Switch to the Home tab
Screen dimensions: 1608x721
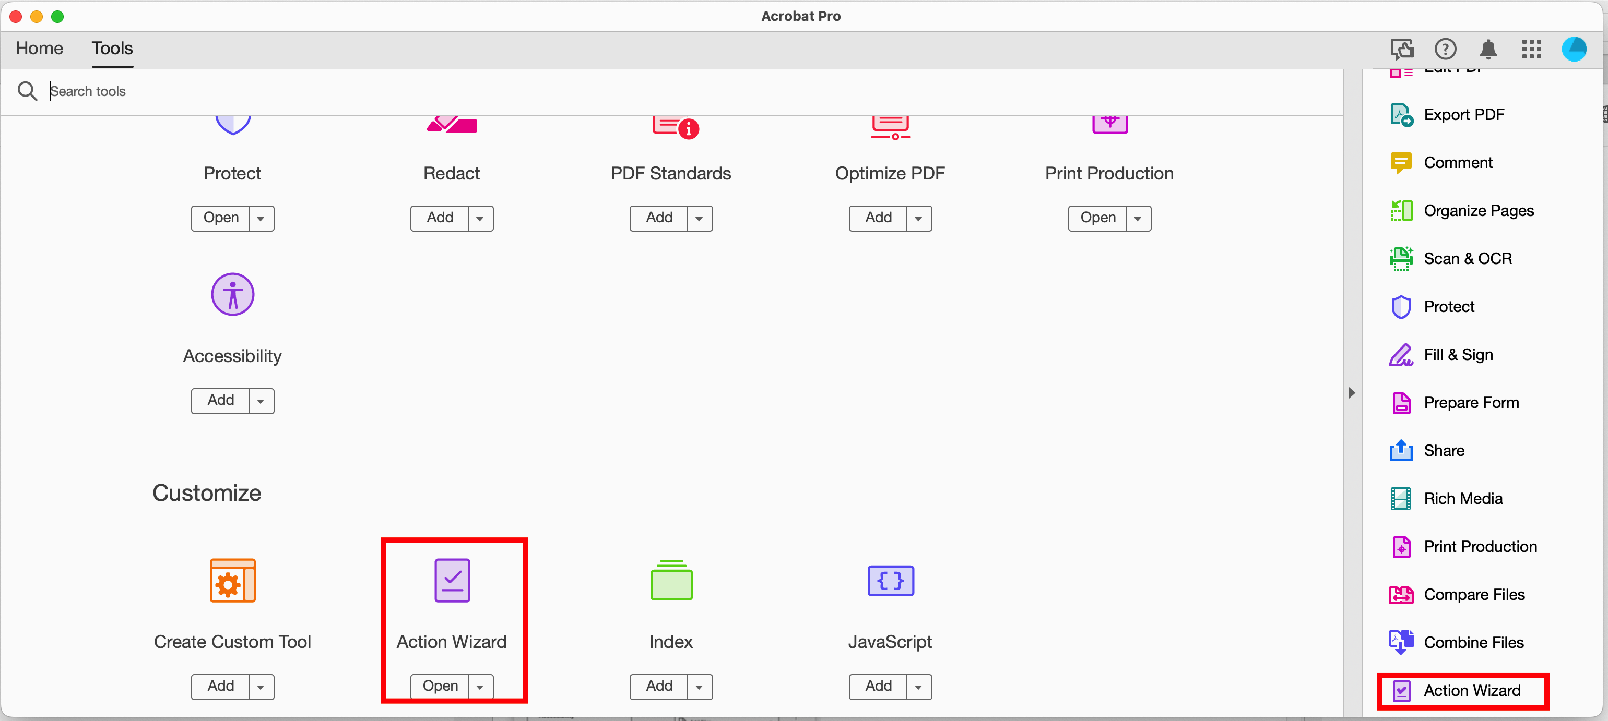(x=40, y=48)
